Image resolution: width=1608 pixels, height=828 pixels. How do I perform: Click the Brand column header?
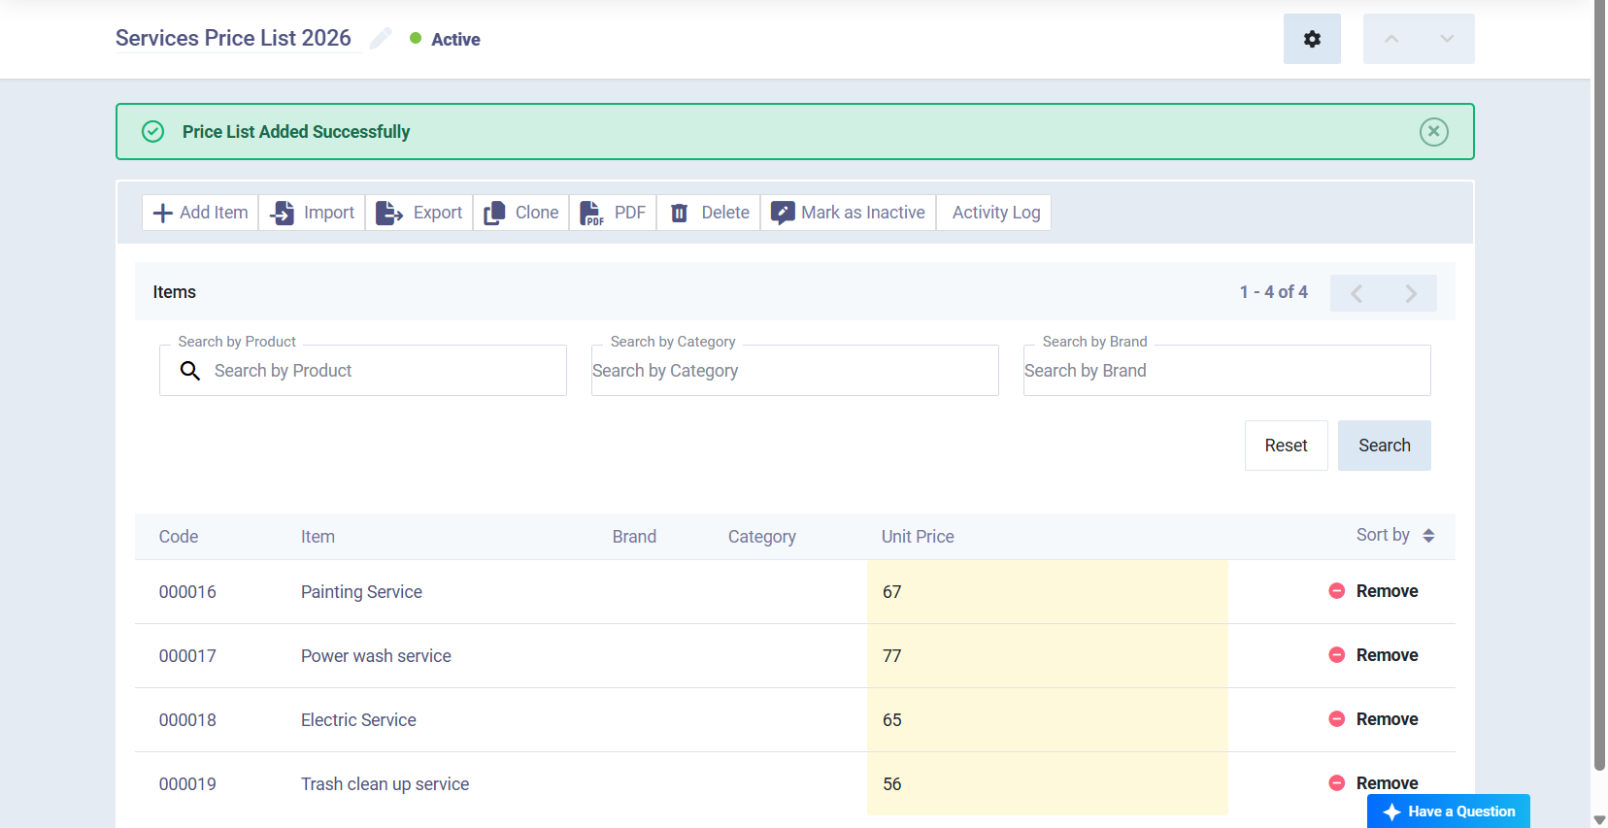coord(634,537)
